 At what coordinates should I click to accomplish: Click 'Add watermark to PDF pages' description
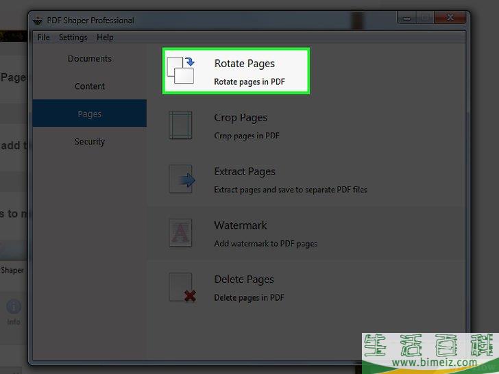click(x=266, y=244)
